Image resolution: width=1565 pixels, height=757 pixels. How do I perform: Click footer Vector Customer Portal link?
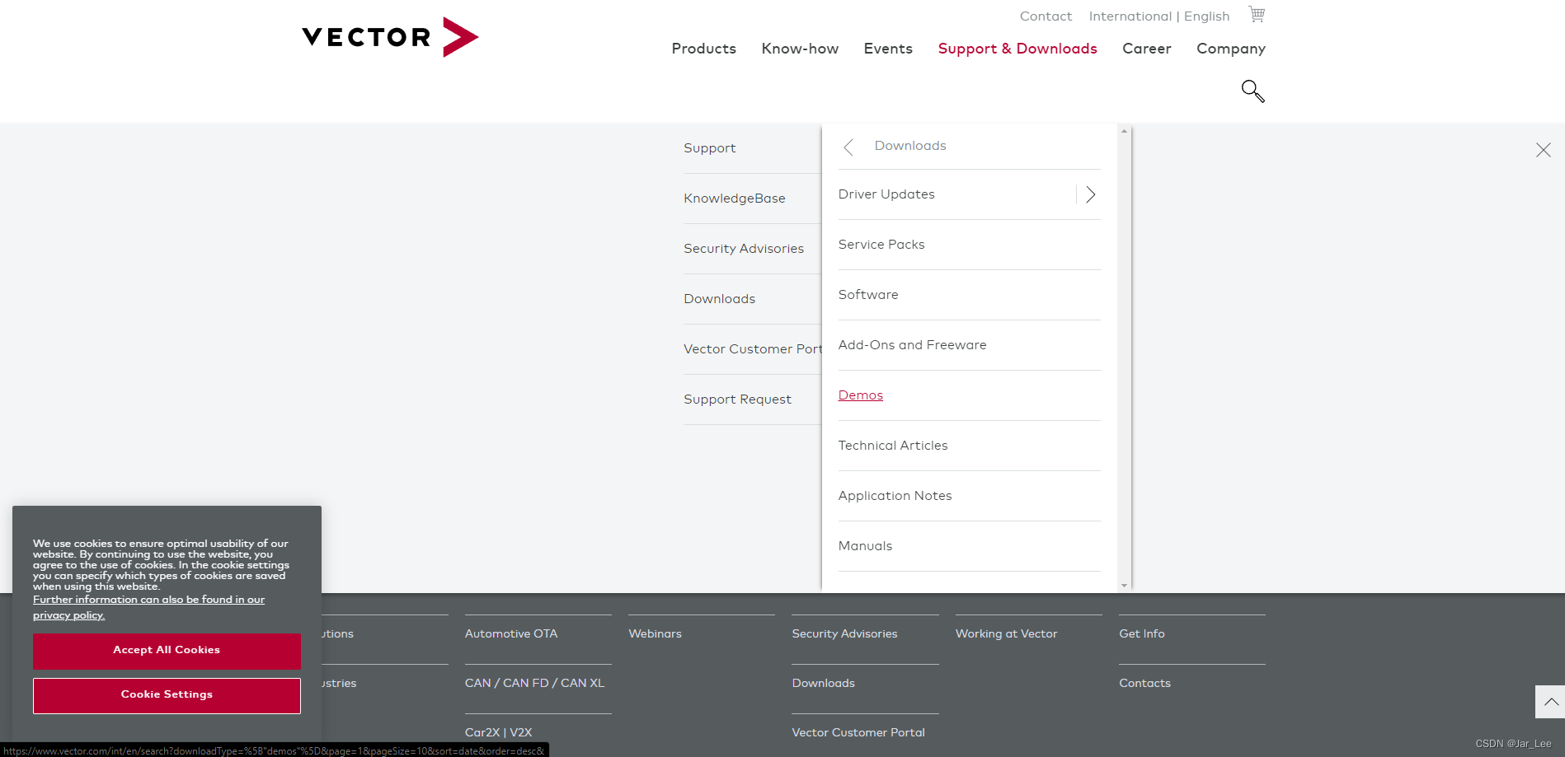click(858, 733)
